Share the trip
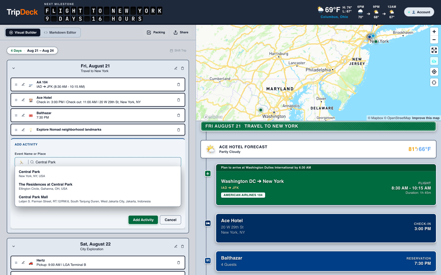Image resolution: width=441 pixels, height=275 pixels. pos(181,32)
